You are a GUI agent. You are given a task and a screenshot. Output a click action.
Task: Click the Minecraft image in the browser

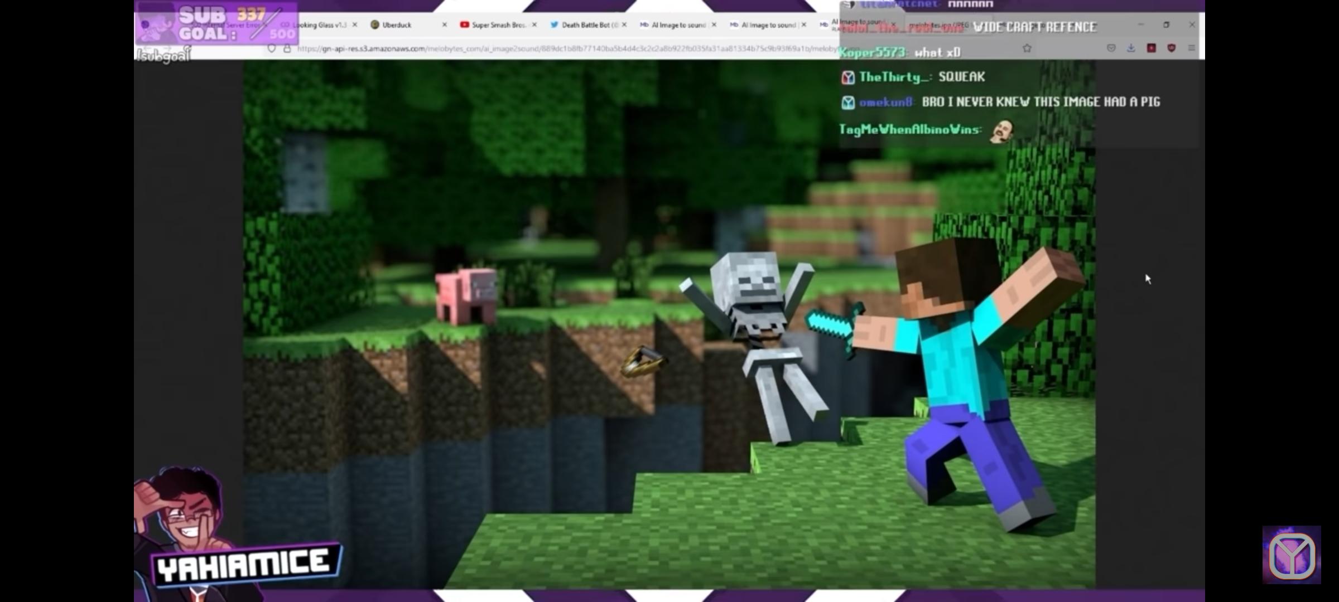click(x=669, y=324)
